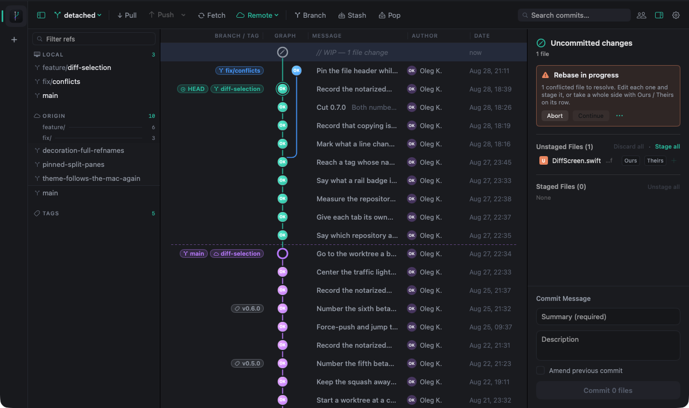Open the Push options chevron
This screenshot has width=689, height=408.
tap(183, 15)
